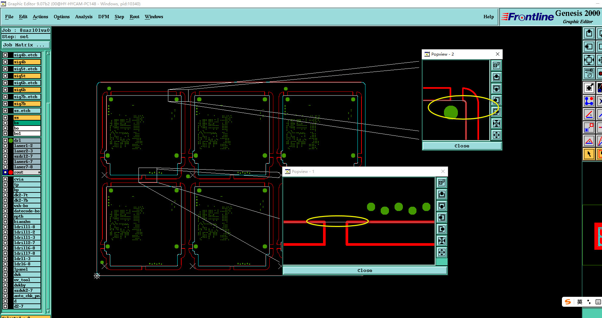Select the szdrl2-7 layer name
602x318 pixels.
(27, 156)
